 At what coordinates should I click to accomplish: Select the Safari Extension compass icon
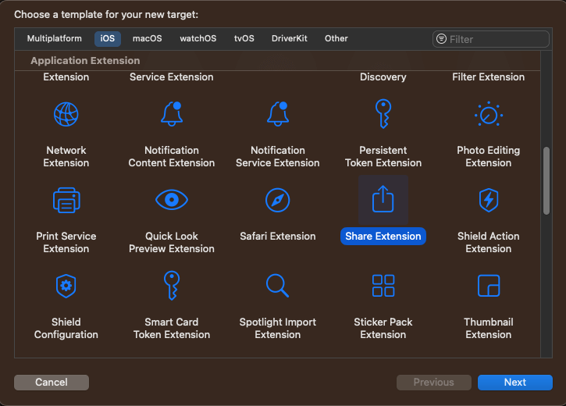click(x=278, y=200)
